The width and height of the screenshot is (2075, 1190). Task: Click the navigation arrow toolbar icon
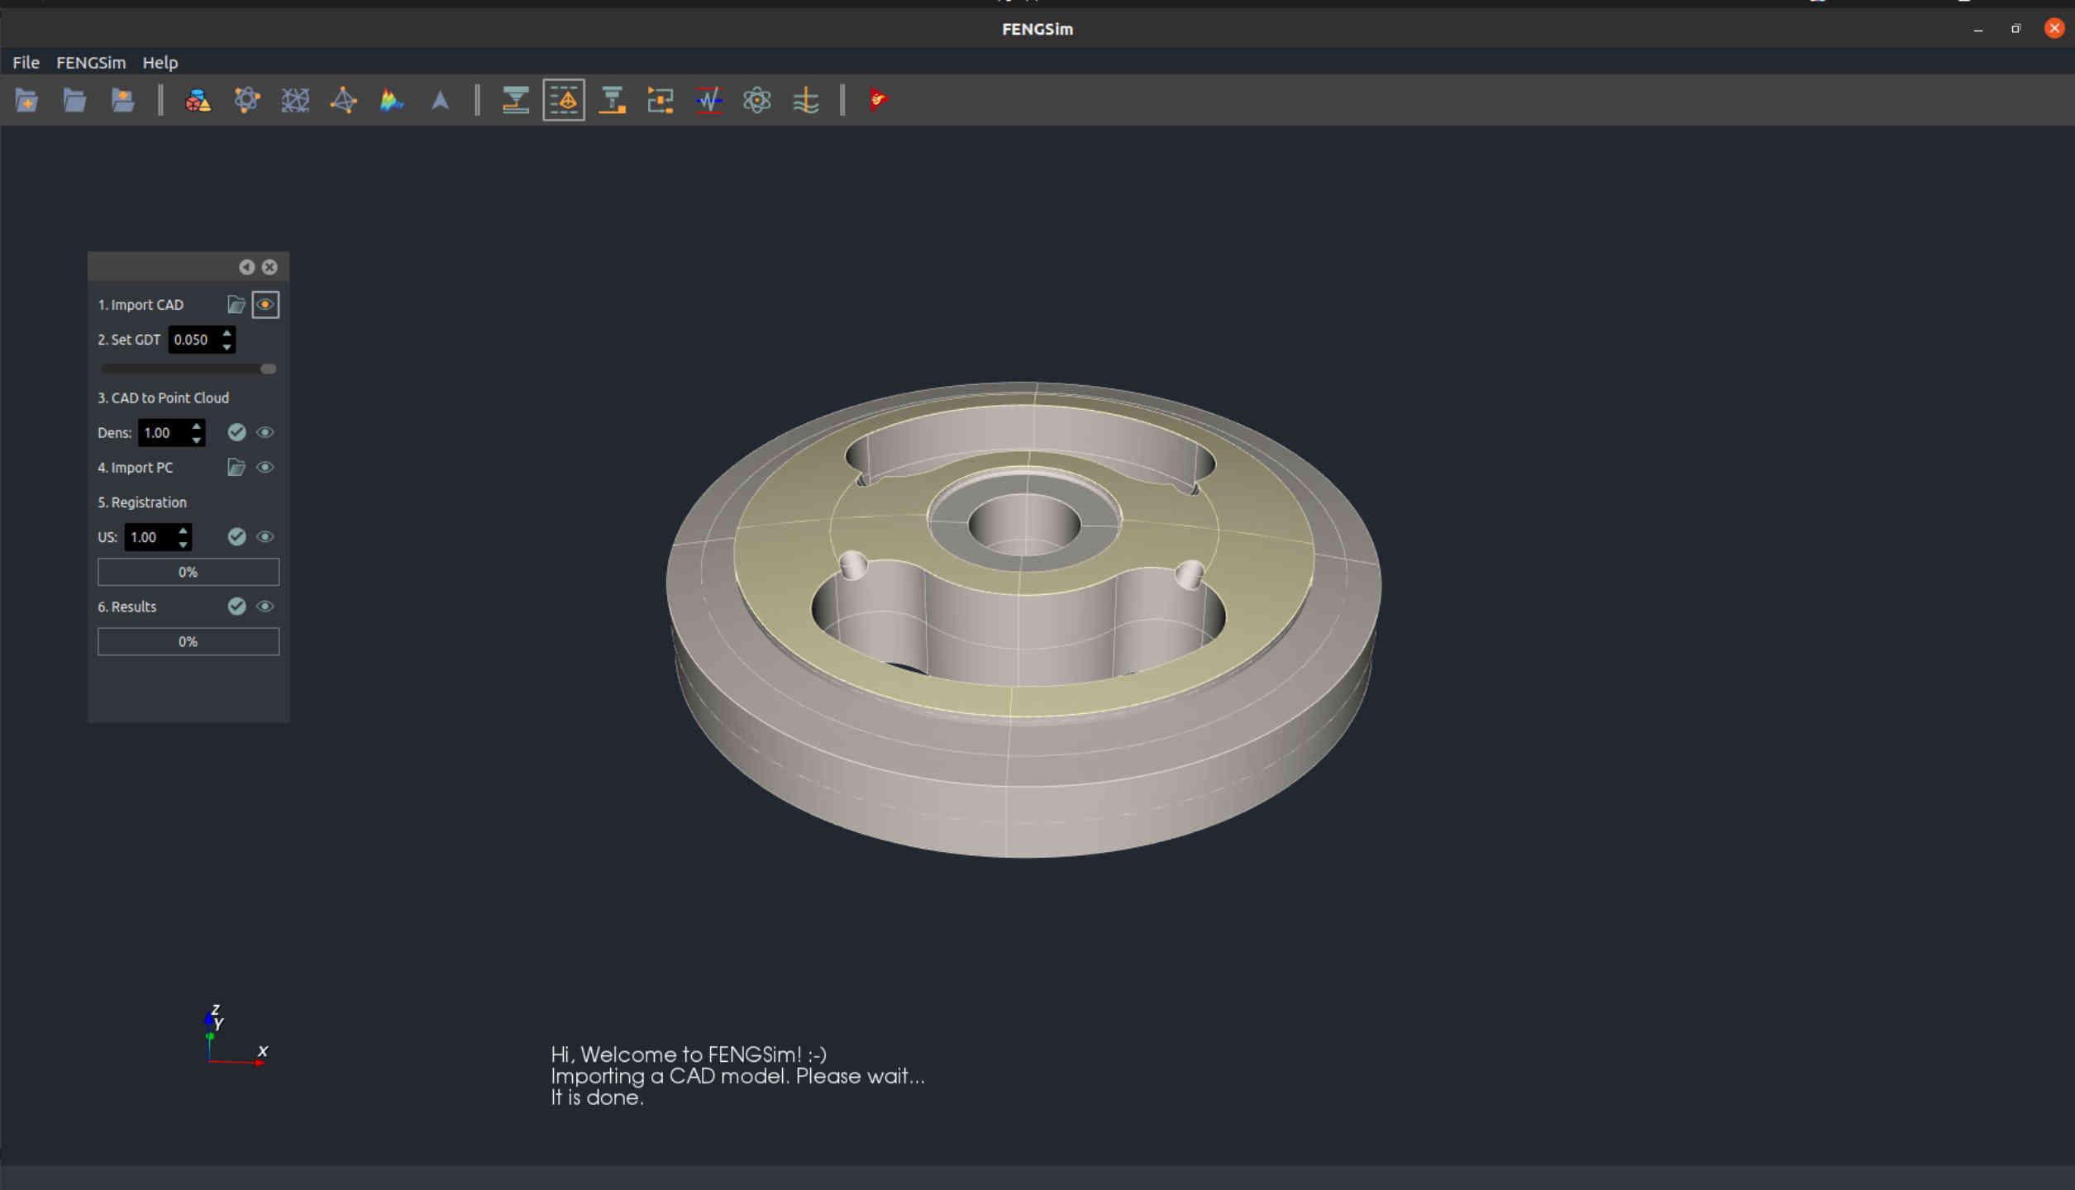tap(440, 101)
